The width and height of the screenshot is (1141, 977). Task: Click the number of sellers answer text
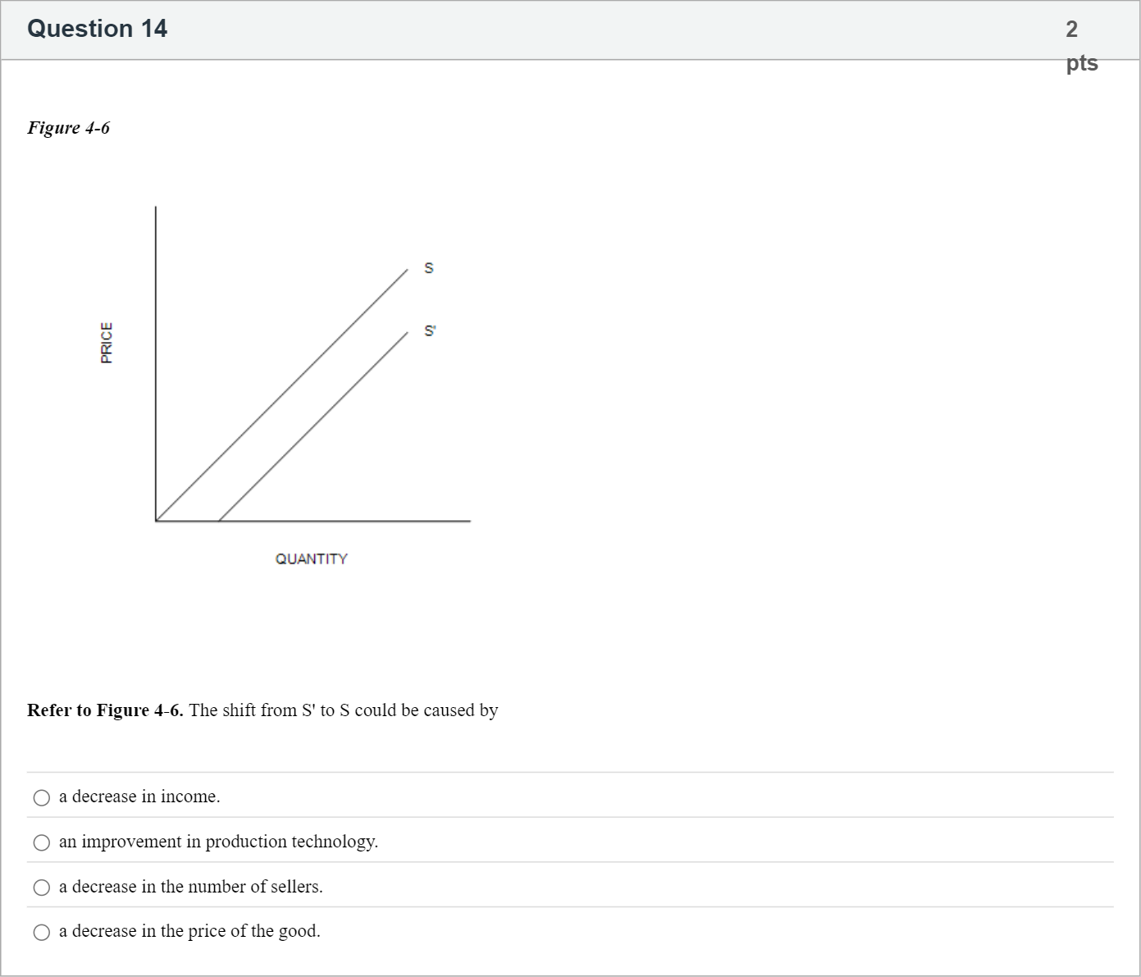click(191, 887)
